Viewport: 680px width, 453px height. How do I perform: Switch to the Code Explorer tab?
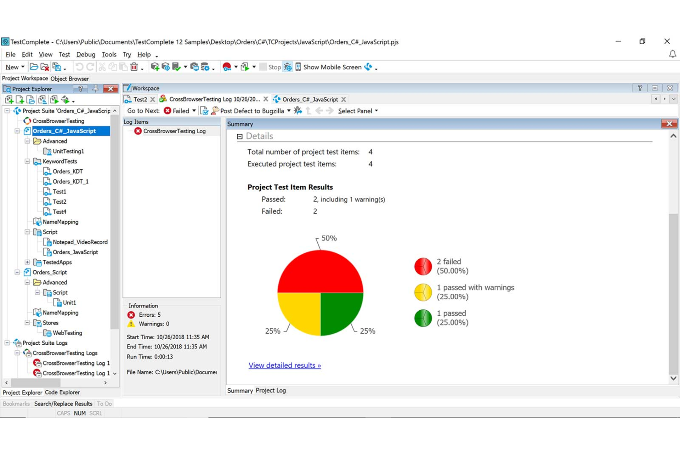[x=62, y=392]
